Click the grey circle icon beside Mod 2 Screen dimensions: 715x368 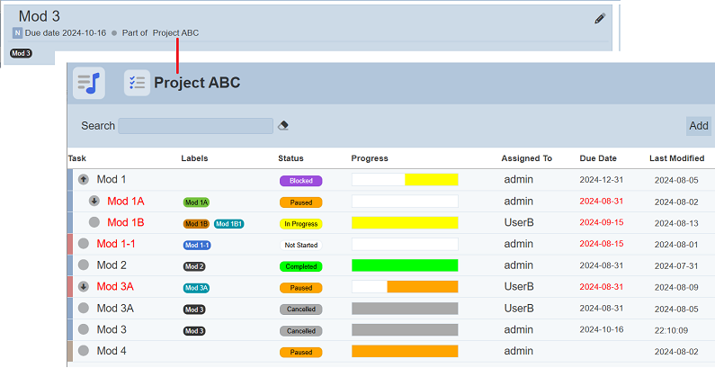pos(84,265)
